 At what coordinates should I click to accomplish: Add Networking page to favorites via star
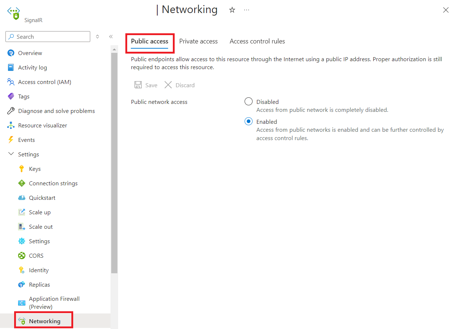[x=232, y=10]
